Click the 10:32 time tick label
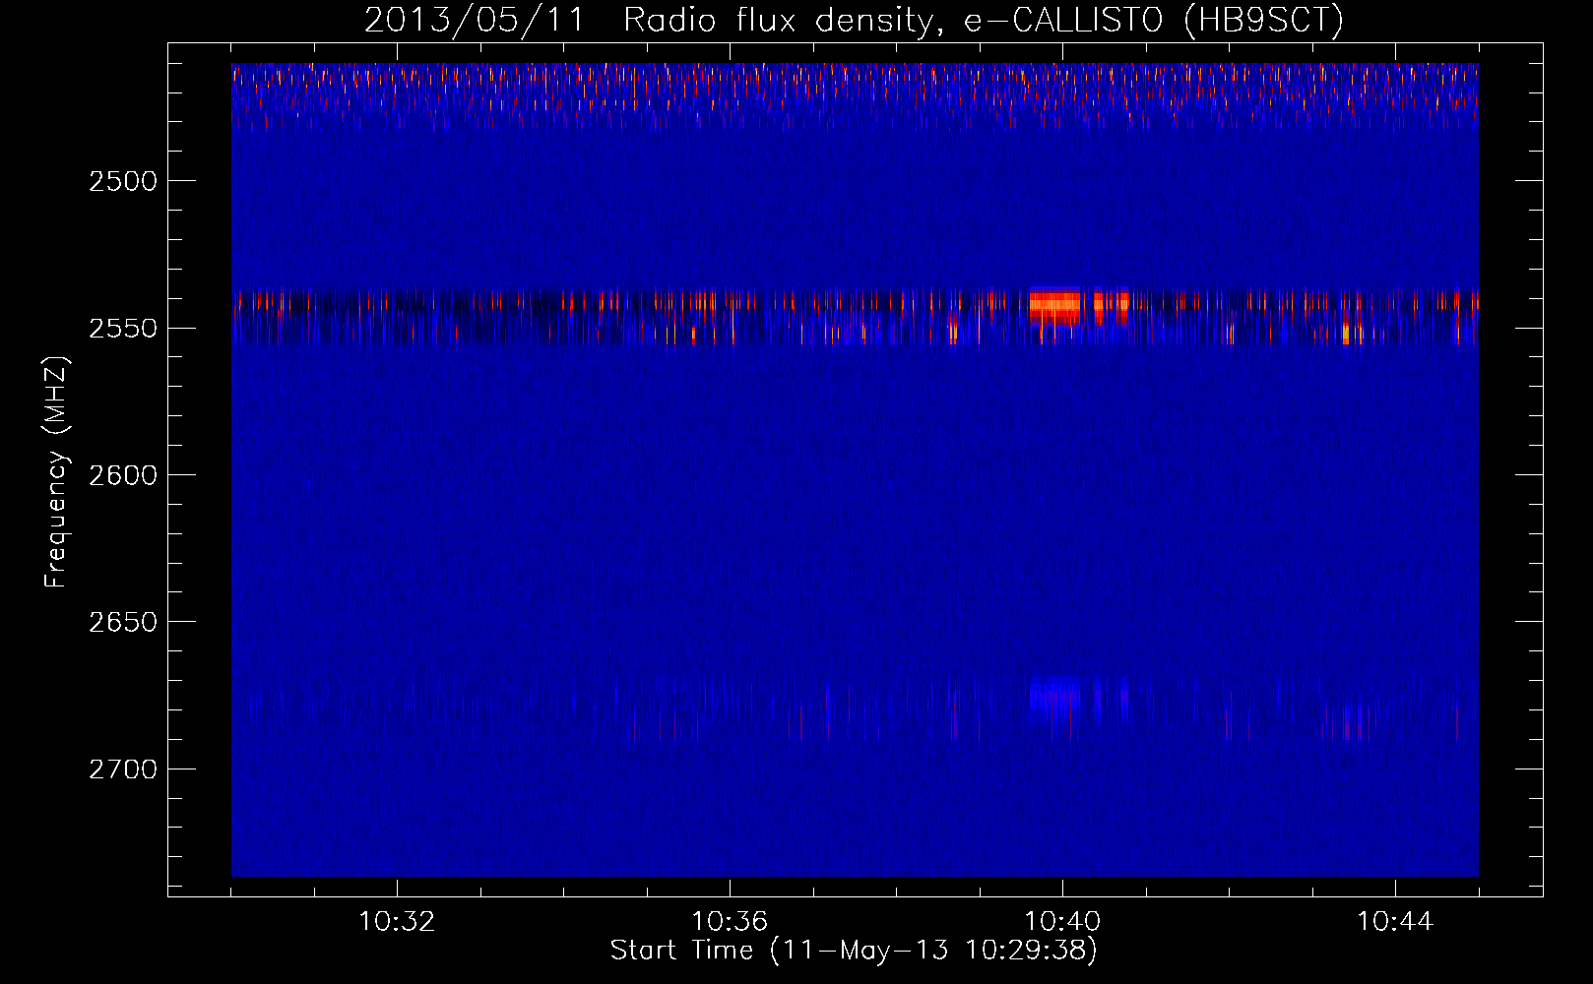 pos(397,922)
